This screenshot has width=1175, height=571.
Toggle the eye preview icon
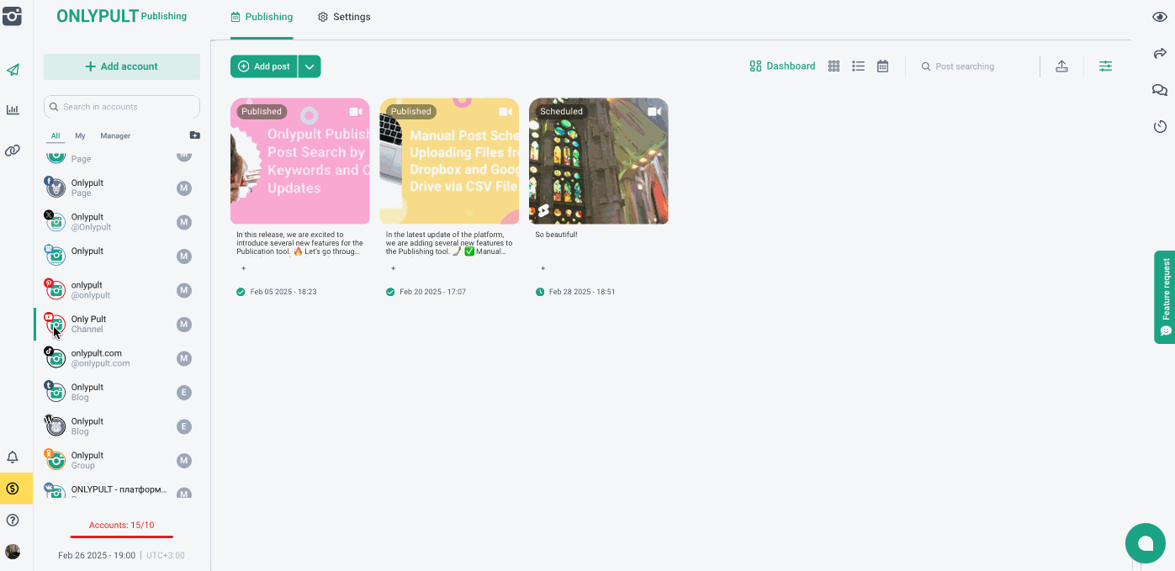(1159, 17)
